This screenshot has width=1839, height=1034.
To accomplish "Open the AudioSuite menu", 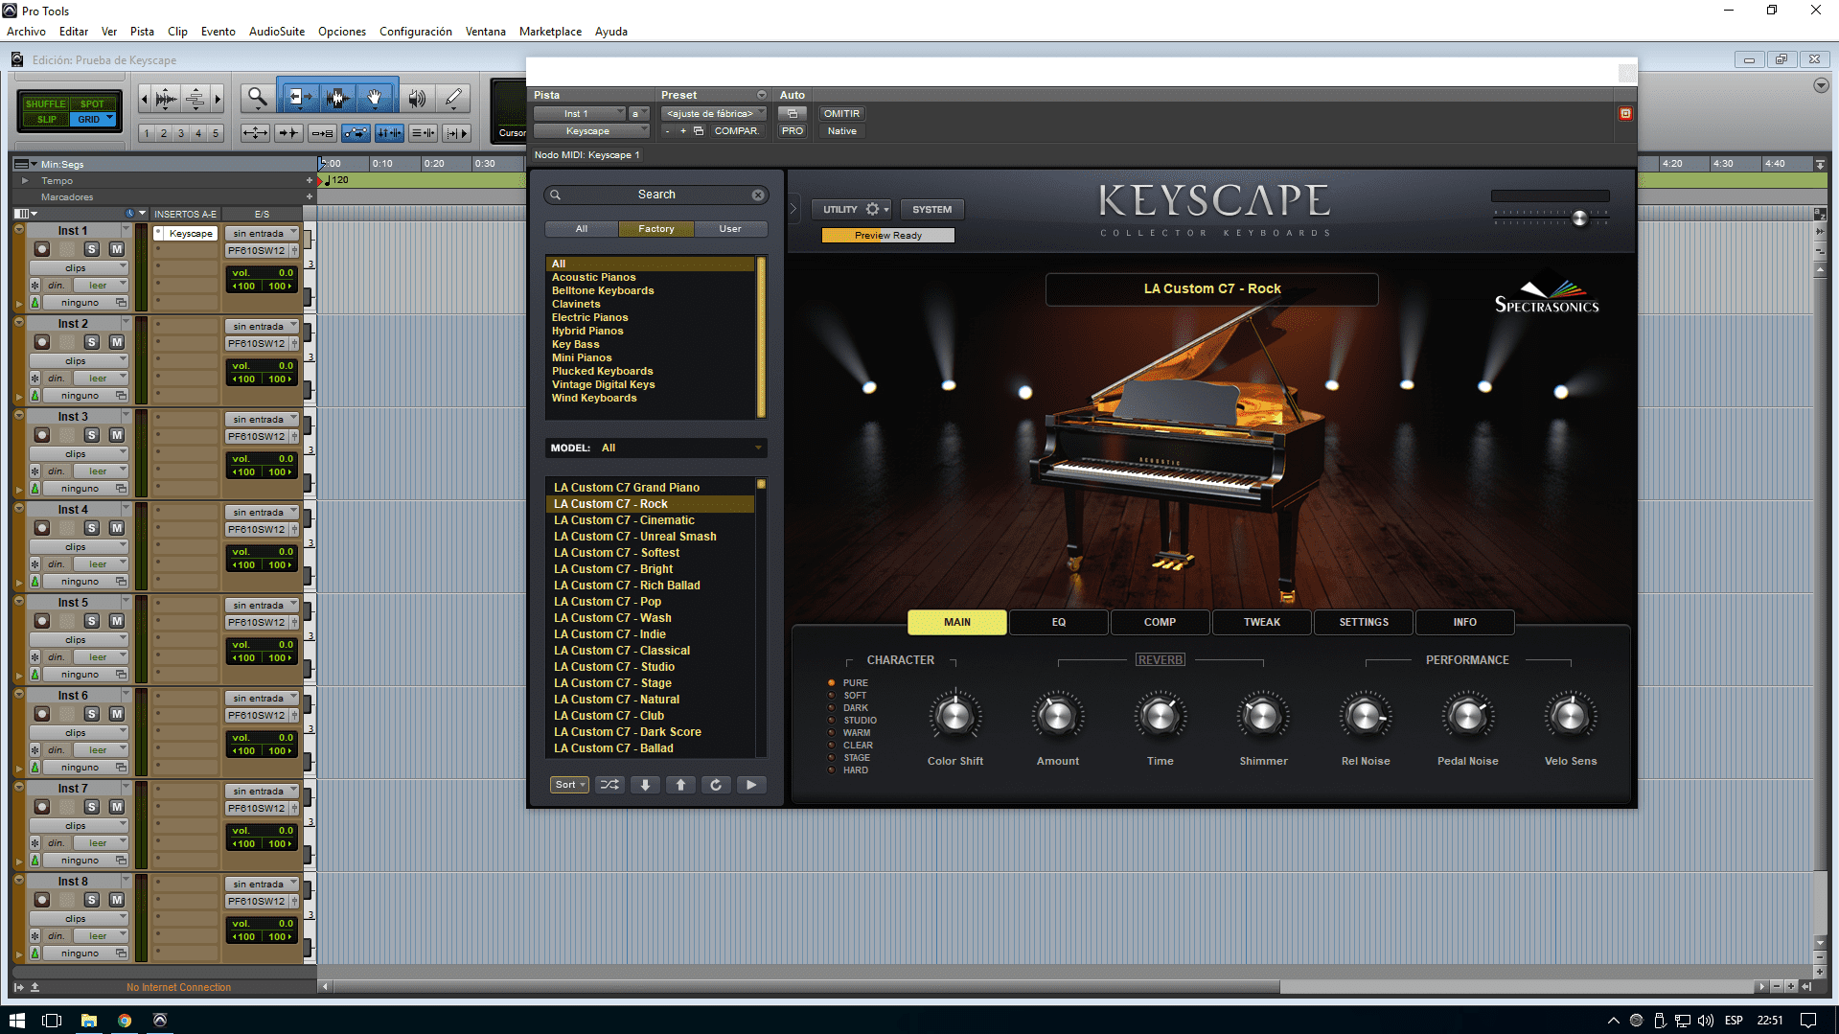I will point(276,32).
